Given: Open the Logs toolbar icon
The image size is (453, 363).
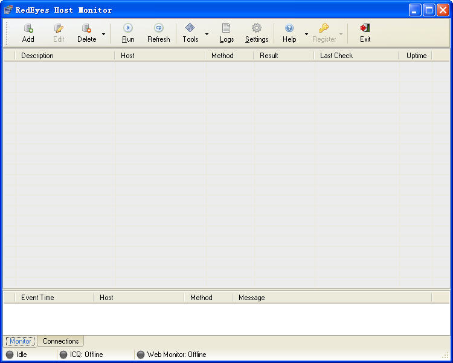Looking at the screenshot, I should tap(226, 28).
